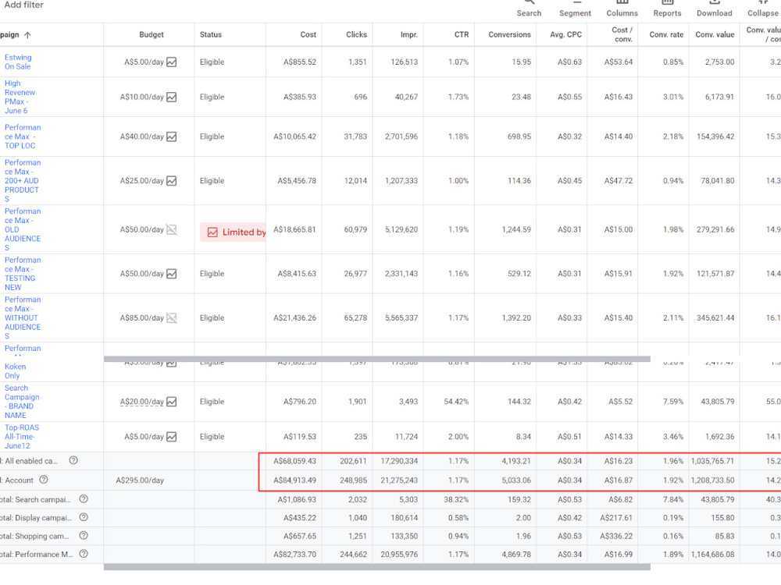781x585 pixels.
Task: Click the A$84,913.49 account cost total
Action: [295, 480]
